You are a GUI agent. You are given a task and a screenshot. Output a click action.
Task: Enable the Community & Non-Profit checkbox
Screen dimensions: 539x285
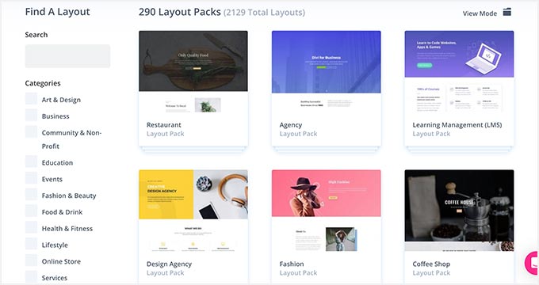31,131
